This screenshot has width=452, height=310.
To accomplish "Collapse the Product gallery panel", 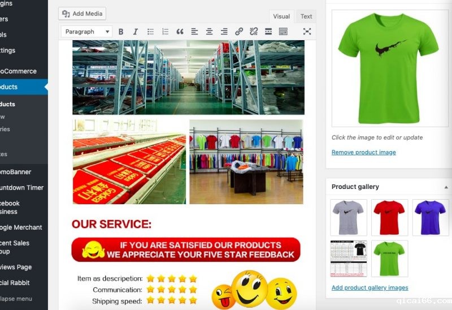I will click(x=446, y=187).
